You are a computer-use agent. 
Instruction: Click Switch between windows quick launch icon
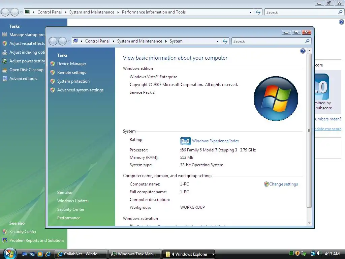click(x=32, y=254)
